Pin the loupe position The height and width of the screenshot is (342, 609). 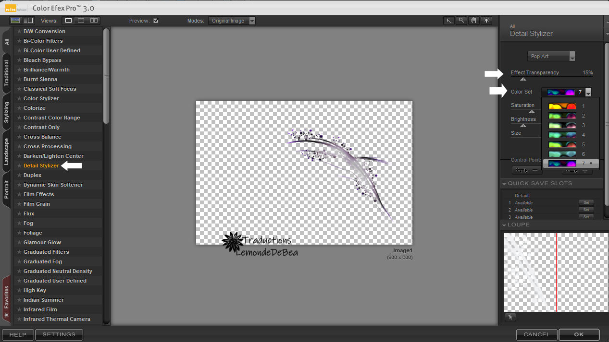tap(510, 317)
